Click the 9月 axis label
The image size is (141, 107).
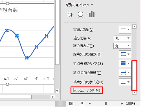pos(36,79)
